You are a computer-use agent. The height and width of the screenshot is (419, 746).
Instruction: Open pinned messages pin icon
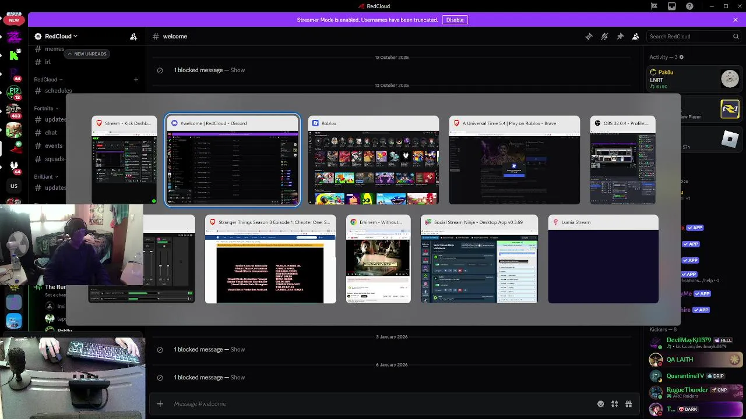(620, 36)
